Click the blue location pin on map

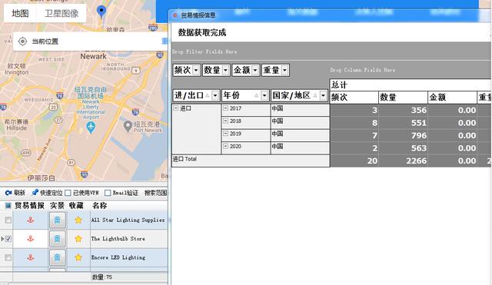click(x=101, y=12)
